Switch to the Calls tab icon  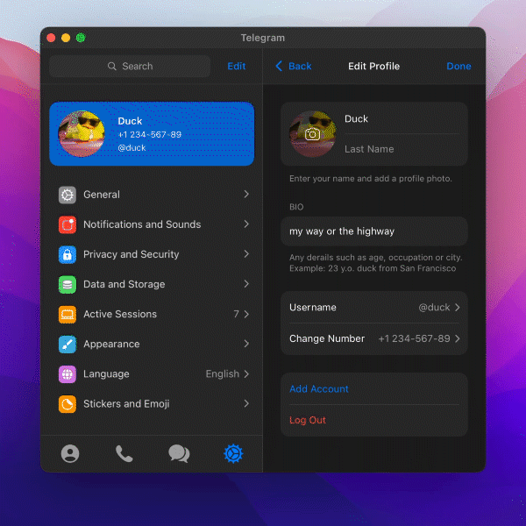pyautogui.click(x=124, y=453)
